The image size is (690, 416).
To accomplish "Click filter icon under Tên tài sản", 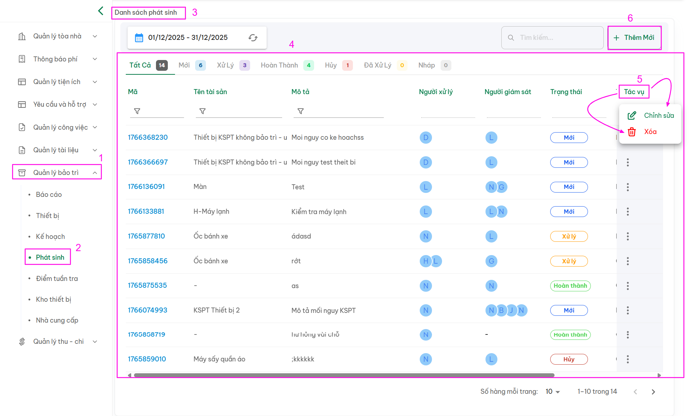I will coord(202,111).
